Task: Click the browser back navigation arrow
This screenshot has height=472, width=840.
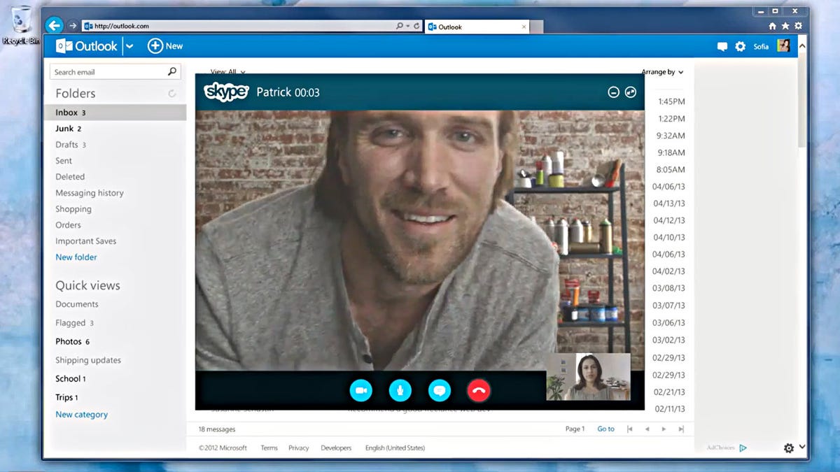Action: 55,25
